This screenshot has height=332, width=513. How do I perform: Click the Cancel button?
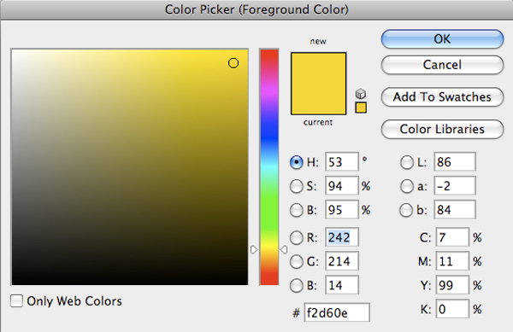point(442,65)
